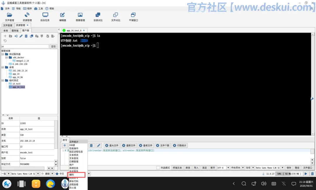
Task: Collapse the 测试服务器 tree node
Action: point(3,54)
